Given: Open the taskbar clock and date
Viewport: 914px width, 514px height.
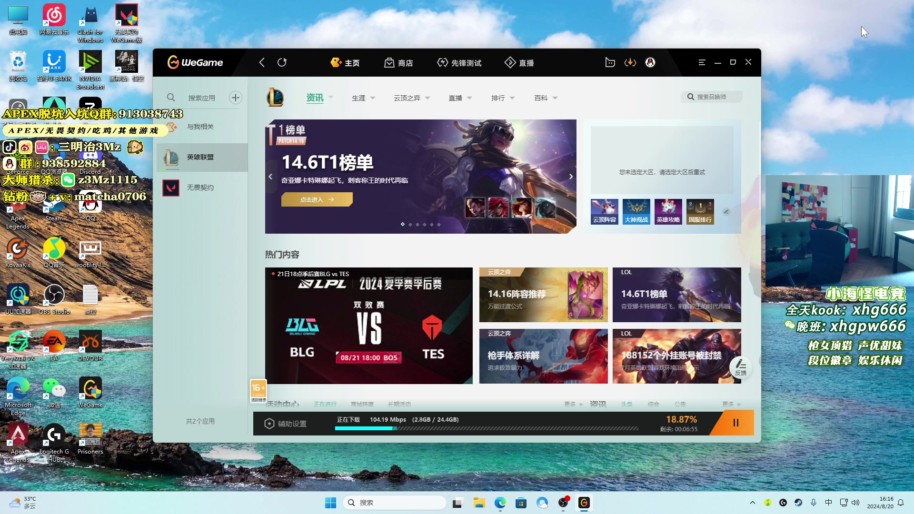Looking at the screenshot, I should click(880, 503).
